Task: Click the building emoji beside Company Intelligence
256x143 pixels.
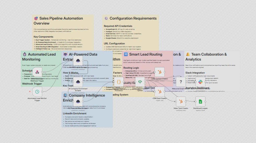Action: tap(65, 95)
